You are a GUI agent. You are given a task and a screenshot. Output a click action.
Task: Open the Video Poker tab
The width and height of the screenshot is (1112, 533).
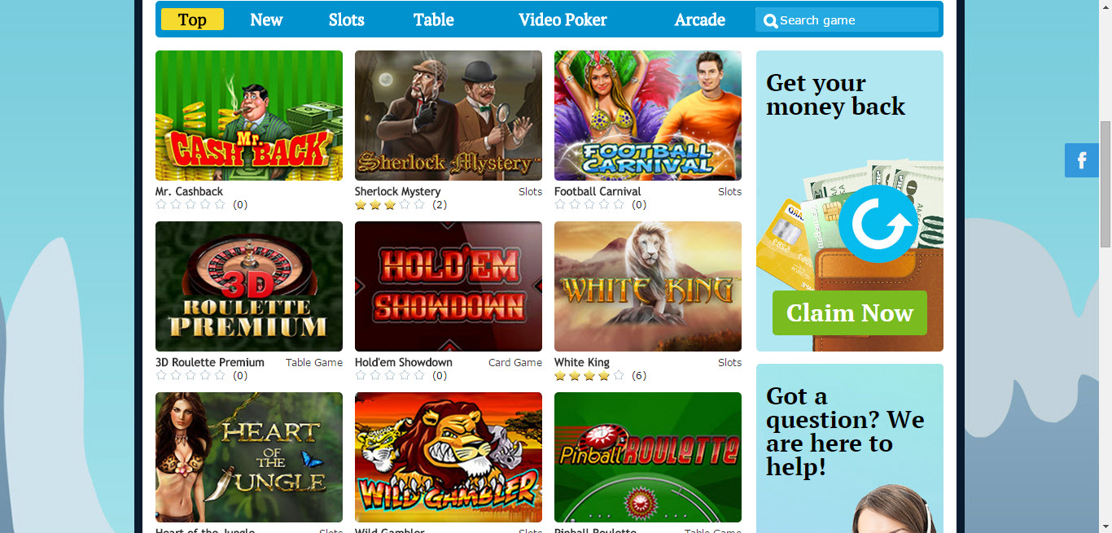(563, 20)
